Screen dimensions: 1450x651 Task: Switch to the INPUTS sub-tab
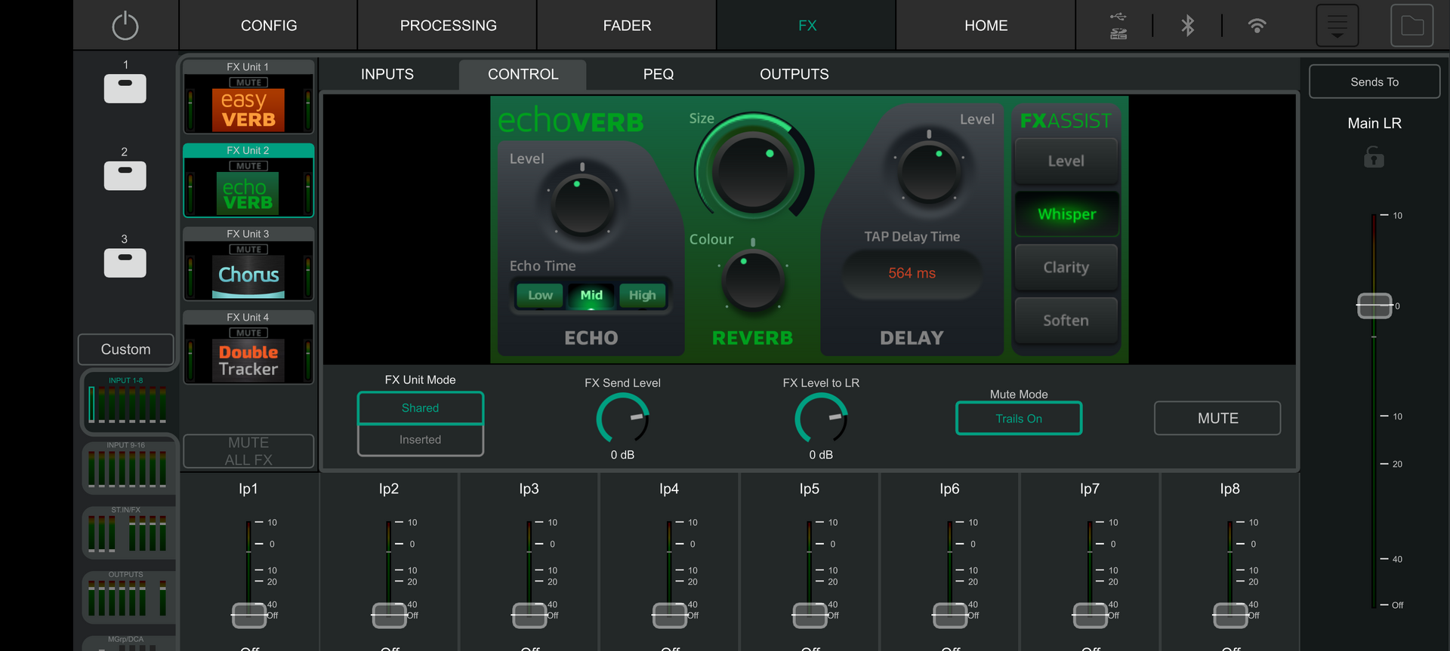coord(387,74)
